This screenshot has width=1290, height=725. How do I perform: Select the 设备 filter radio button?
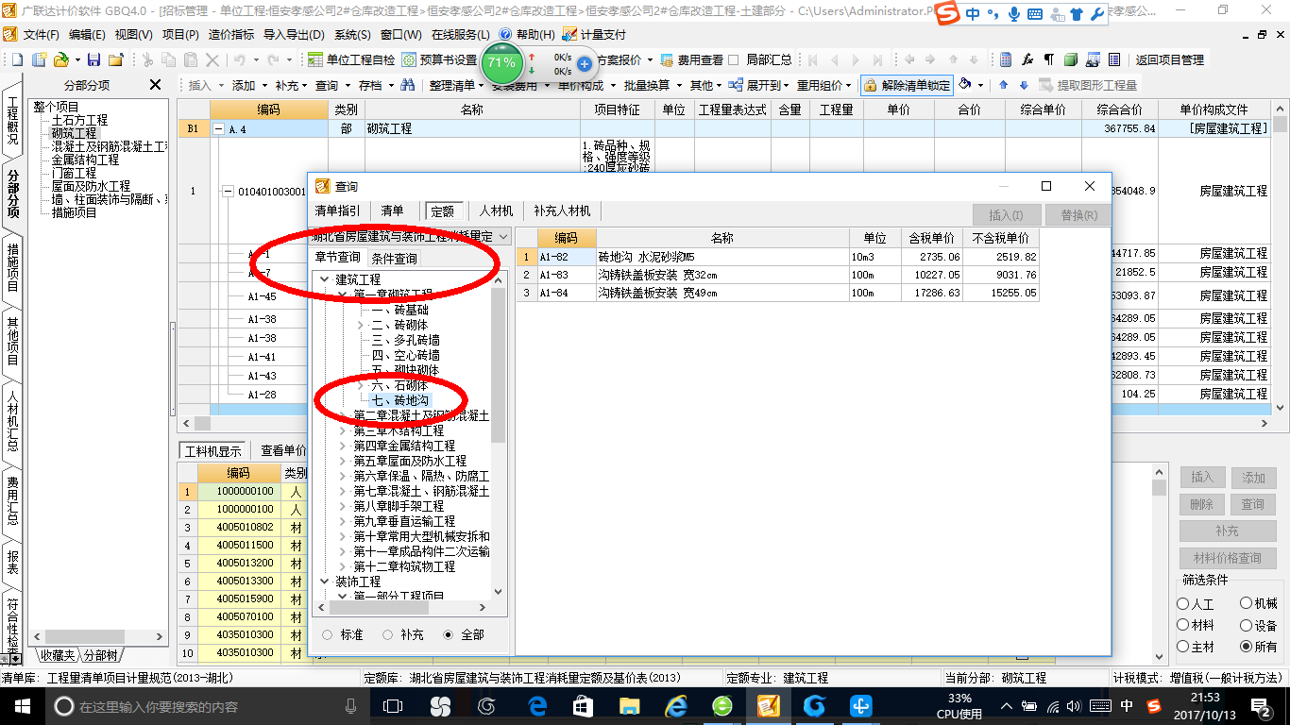[1247, 625]
